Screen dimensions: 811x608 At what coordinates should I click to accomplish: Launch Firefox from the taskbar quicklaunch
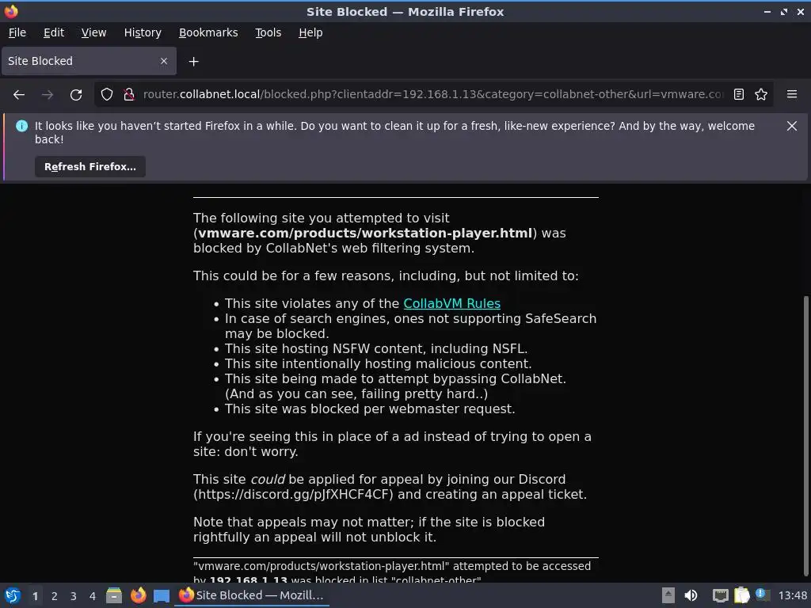(138, 595)
